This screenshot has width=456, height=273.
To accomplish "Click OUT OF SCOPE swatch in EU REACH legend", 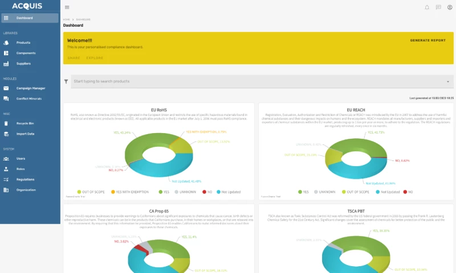I will point(344,192).
